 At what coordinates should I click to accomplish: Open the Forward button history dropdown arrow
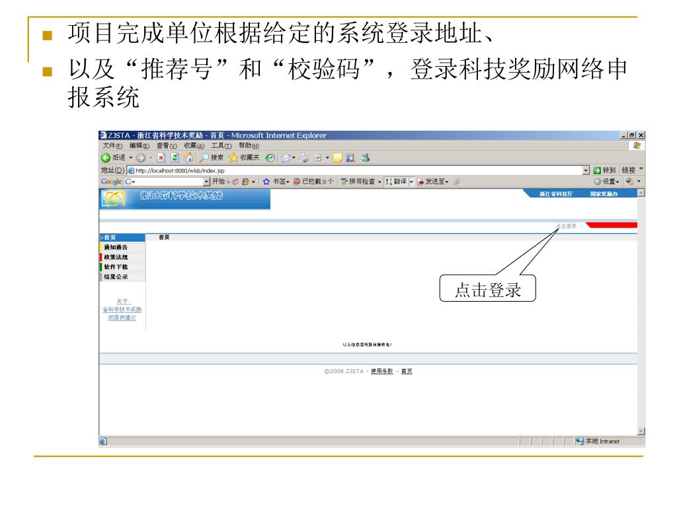[151, 158]
